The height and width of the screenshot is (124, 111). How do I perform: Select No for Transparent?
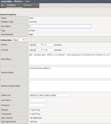coord(36,114)
